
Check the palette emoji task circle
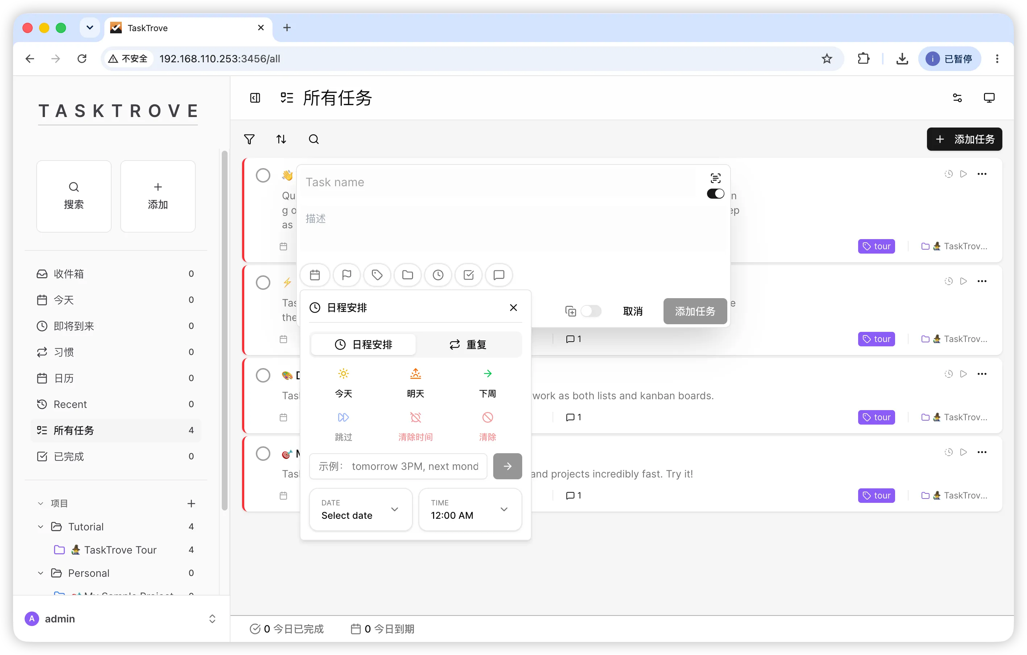[x=263, y=375]
